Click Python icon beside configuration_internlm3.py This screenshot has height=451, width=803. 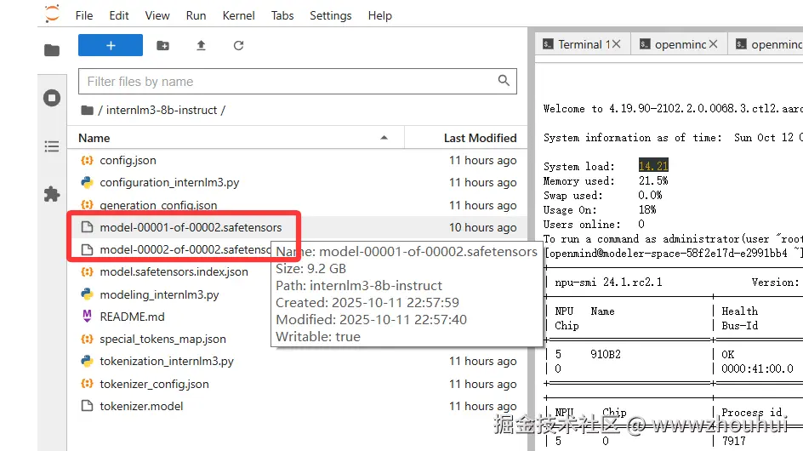[x=87, y=182]
